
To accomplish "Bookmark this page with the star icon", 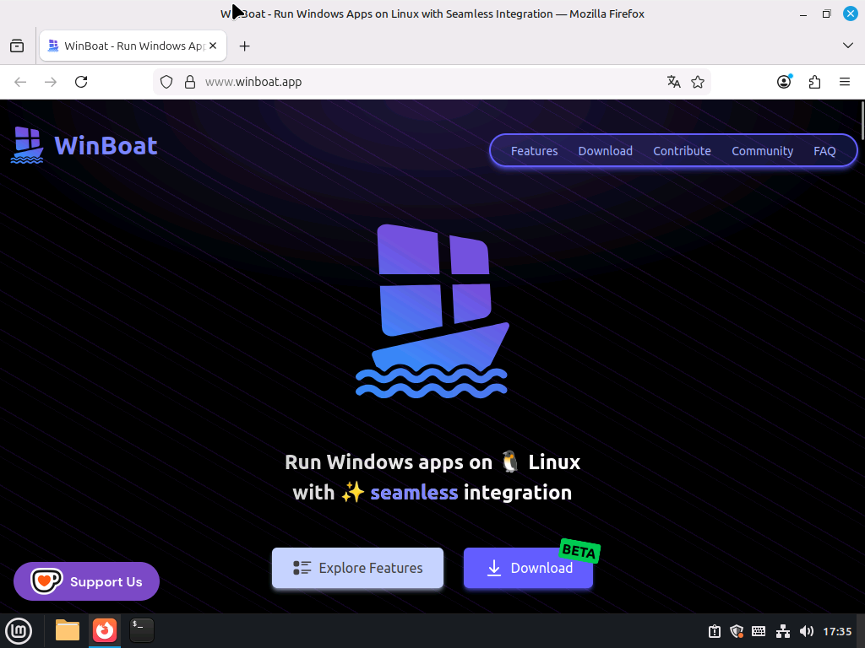I will (x=698, y=82).
